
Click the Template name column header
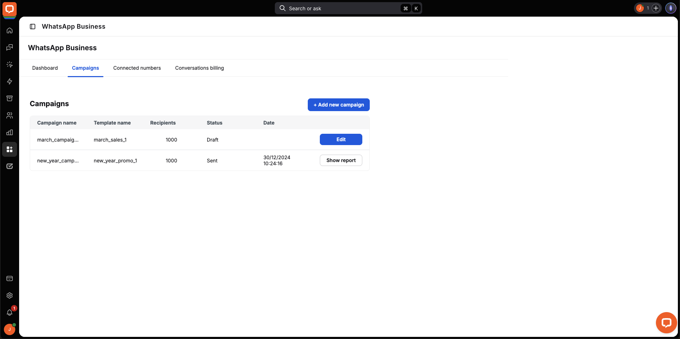(112, 123)
